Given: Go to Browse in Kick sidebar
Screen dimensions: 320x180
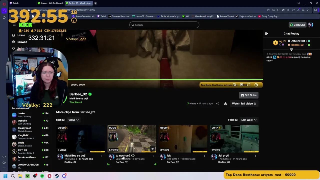Looking at the screenshot, I should click(20, 42).
